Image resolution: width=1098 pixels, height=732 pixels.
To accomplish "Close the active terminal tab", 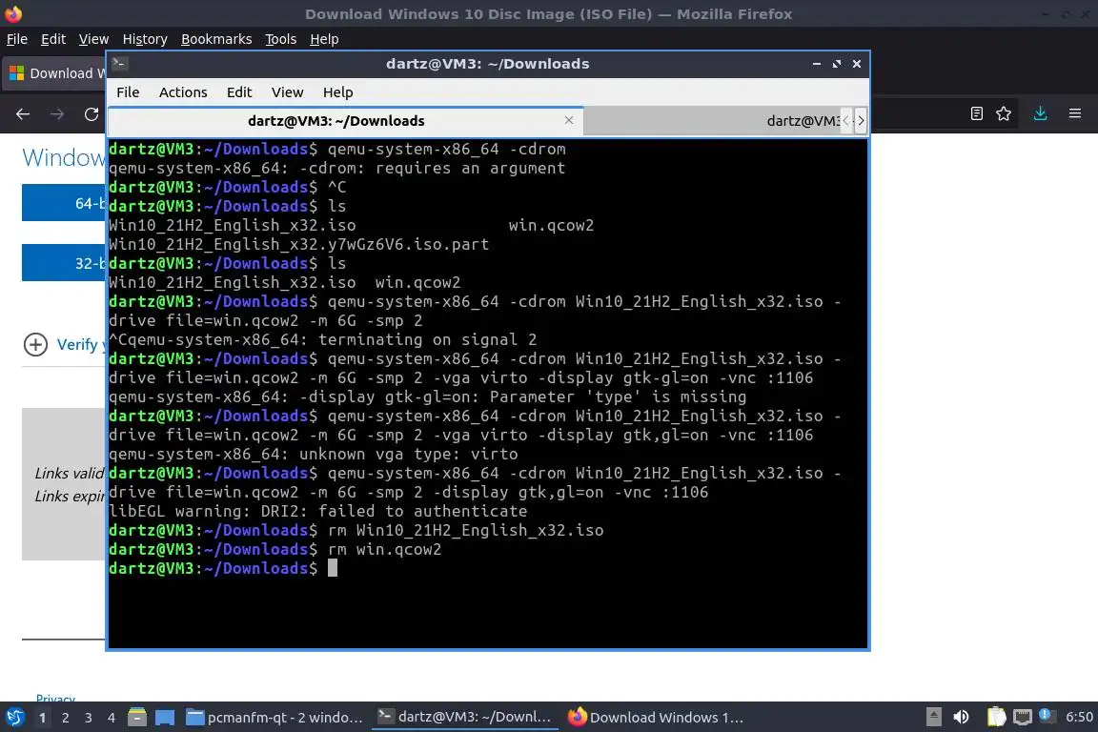I will (x=569, y=120).
